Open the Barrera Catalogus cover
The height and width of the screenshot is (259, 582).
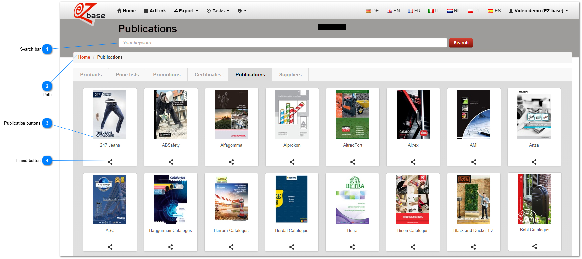tap(231, 200)
